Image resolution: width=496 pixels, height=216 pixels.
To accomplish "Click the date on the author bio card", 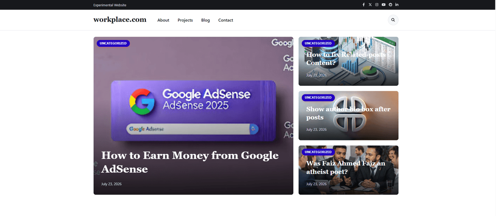I will point(317,130).
